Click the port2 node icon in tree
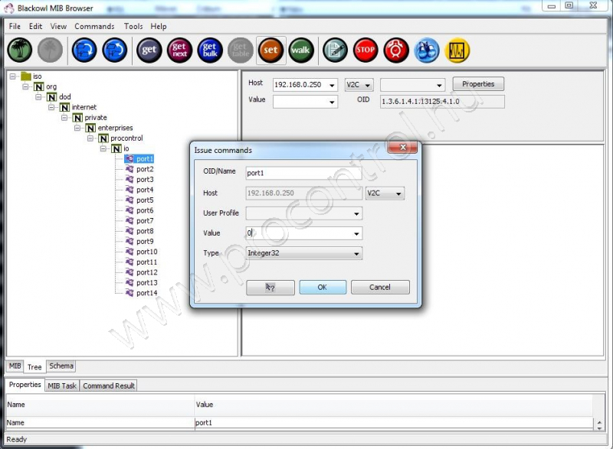Image resolution: width=613 pixels, height=449 pixels. (129, 169)
